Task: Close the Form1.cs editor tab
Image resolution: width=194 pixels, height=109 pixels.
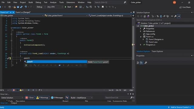Action: pos(13,12)
